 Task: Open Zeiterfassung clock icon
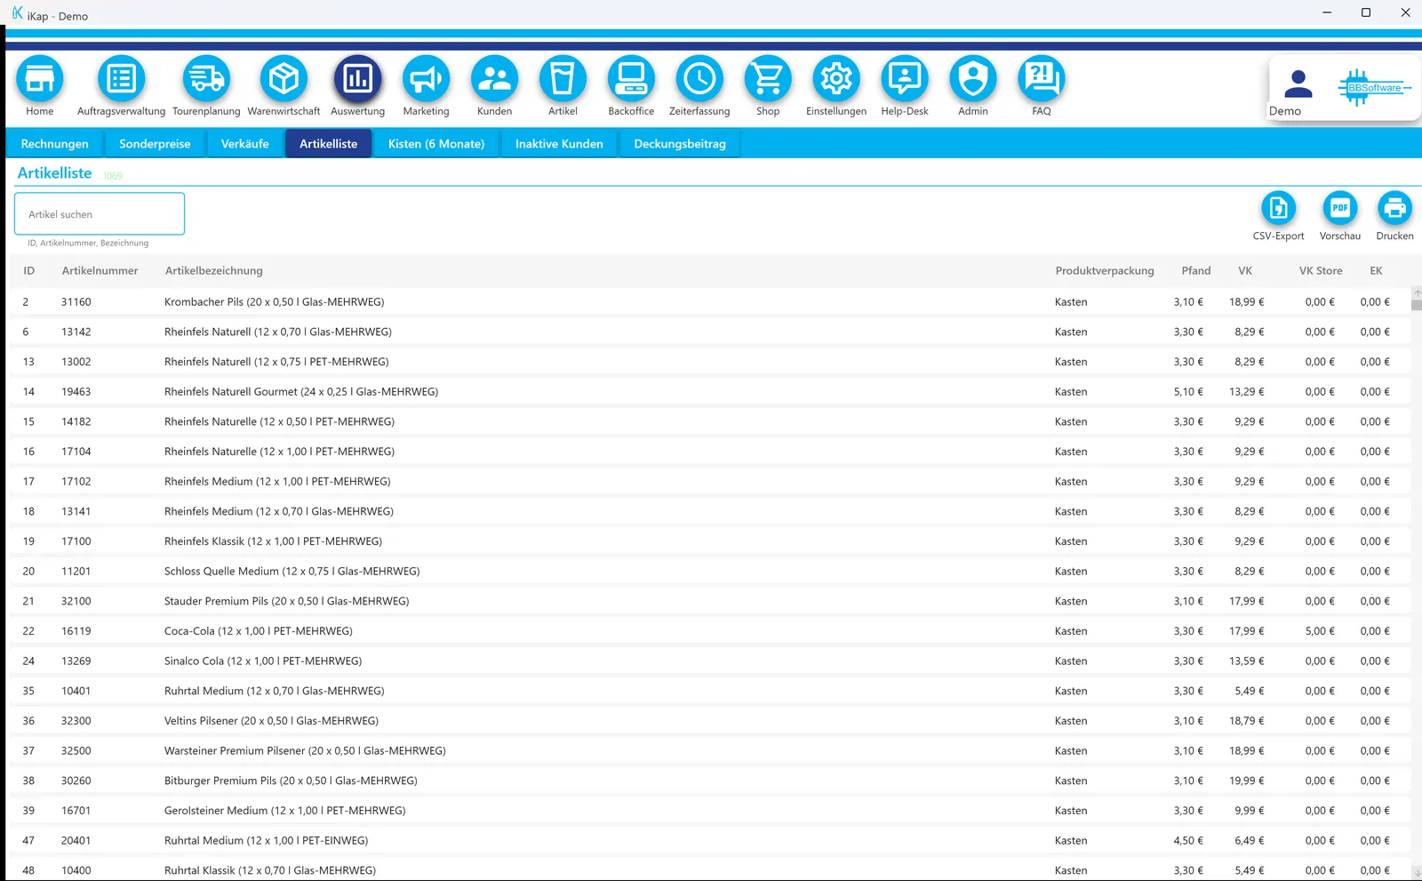[699, 79]
